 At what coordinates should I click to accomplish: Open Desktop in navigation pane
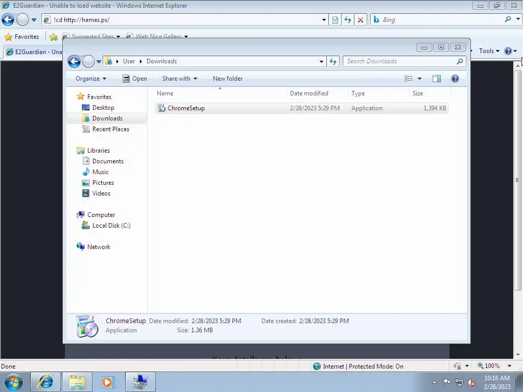(x=103, y=108)
